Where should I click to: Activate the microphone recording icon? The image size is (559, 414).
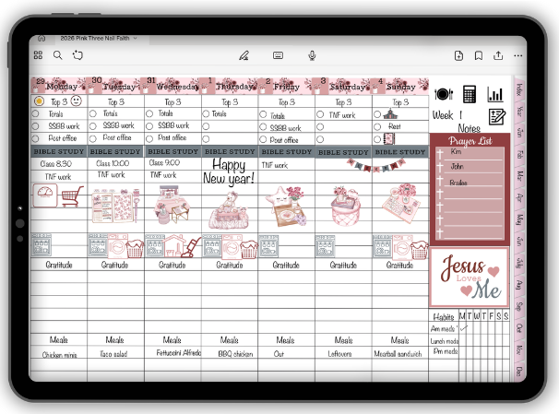tap(313, 55)
